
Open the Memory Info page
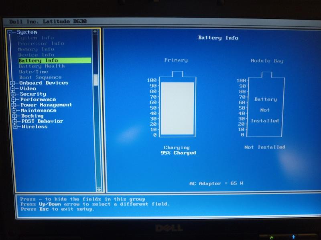(36, 49)
